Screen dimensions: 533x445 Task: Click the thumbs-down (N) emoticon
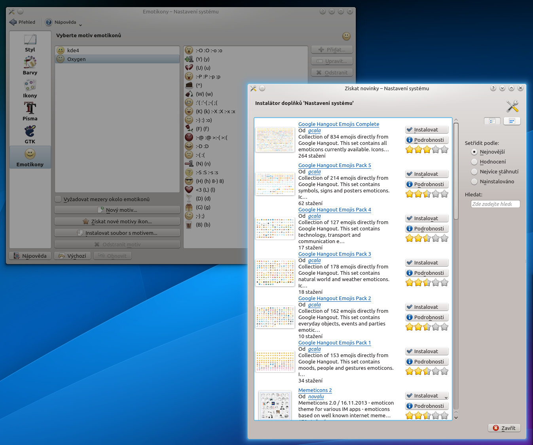coord(189,164)
